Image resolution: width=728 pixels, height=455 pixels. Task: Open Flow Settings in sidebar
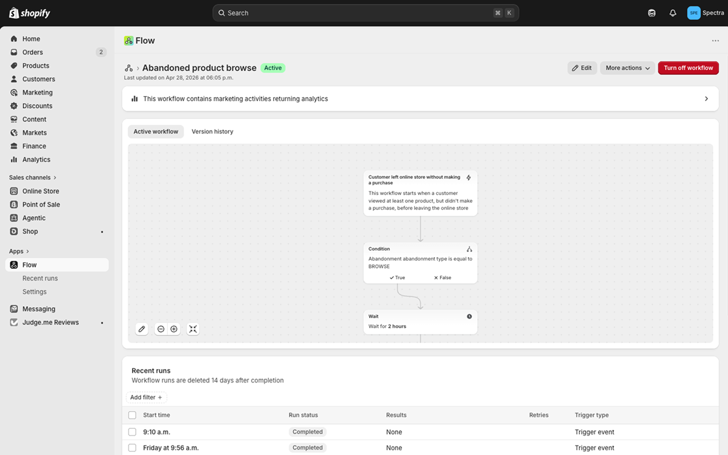34,292
